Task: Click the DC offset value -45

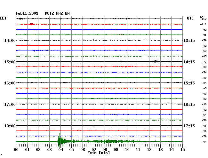Action: (x=204, y=131)
